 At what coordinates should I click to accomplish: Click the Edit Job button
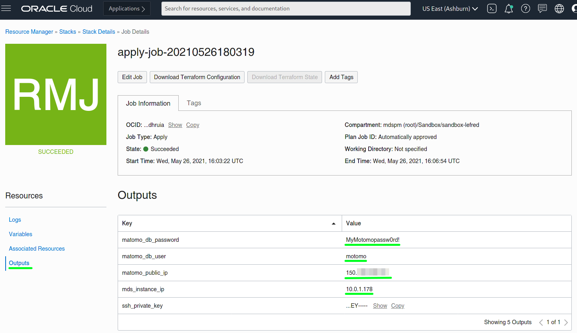132,77
